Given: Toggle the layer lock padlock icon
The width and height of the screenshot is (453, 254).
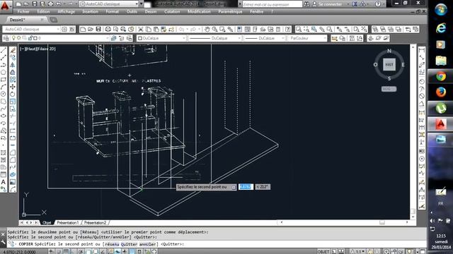Looking at the screenshot, I should click(x=30, y=38).
